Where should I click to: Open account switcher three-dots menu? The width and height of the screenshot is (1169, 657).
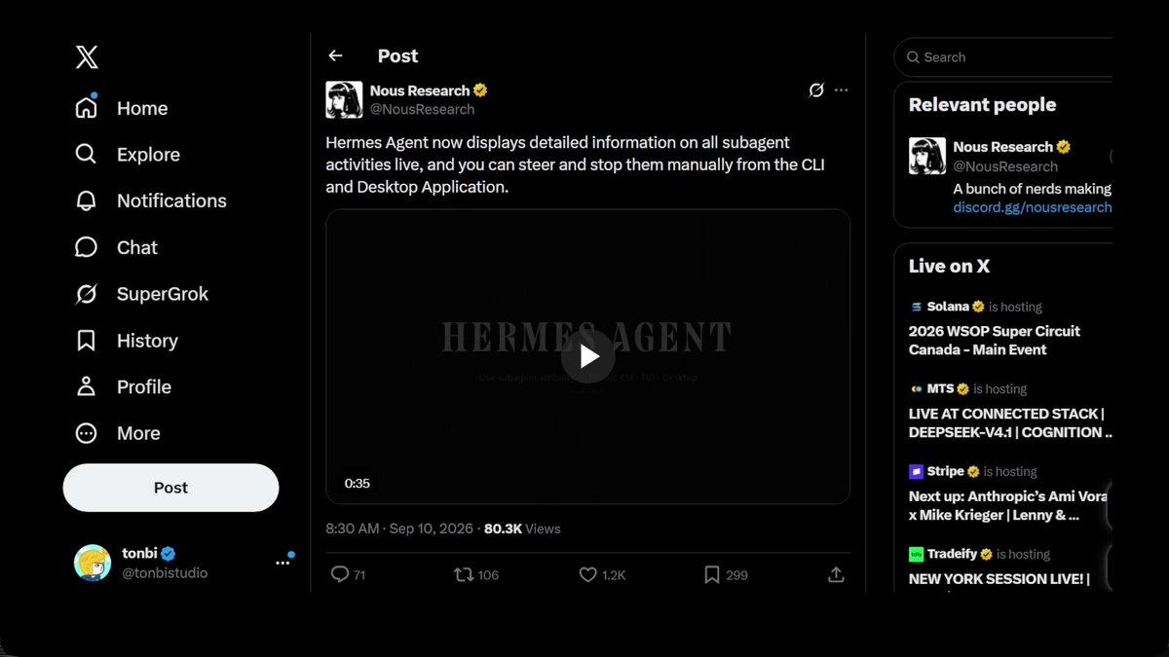coord(283,563)
